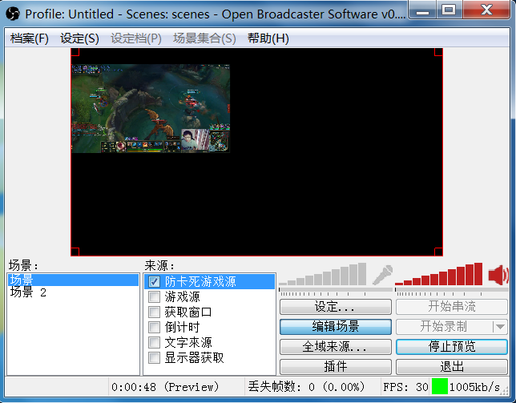Image resolution: width=516 pixels, height=403 pixels.
Task: Click the OBS logo in title bar
Action: (x=14, y=14)
